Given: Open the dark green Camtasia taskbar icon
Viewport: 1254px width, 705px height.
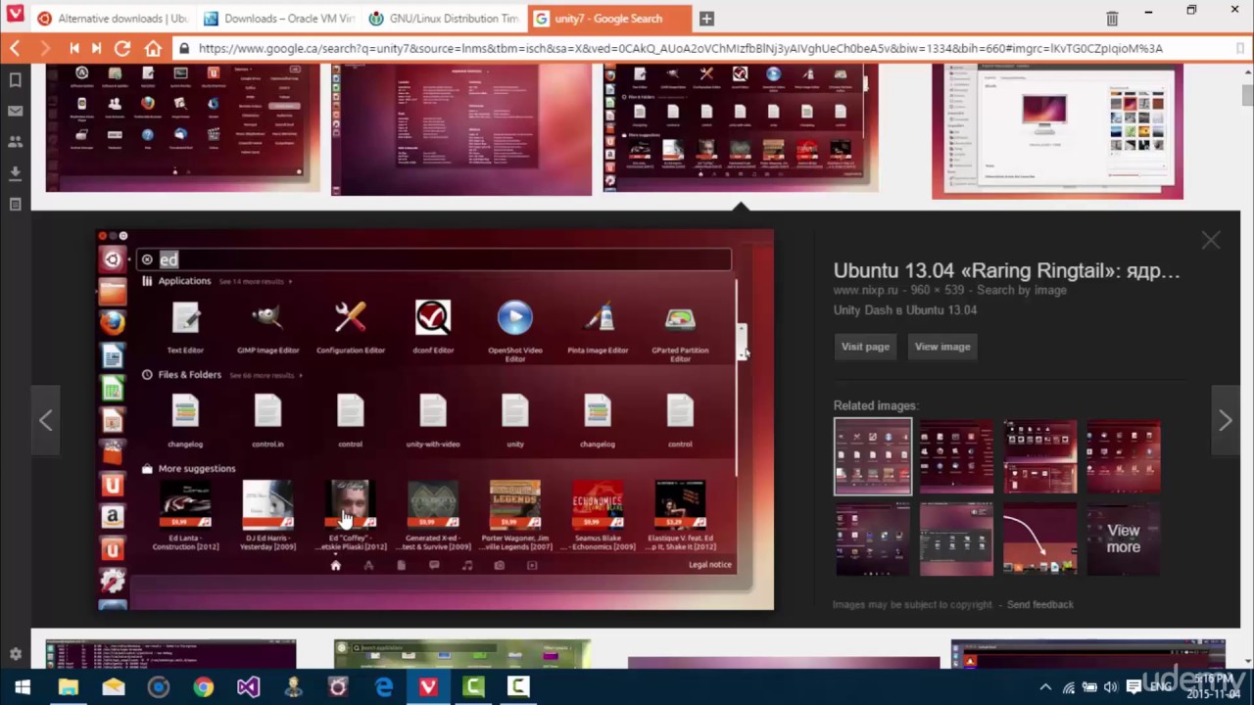Looking at the screenshot, I should pos(473,687).
